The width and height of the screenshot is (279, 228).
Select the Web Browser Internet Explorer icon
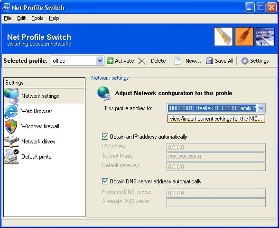11,111
